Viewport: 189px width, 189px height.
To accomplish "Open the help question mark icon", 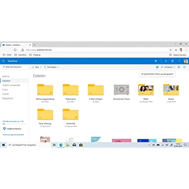I will [x=179, y=61].
